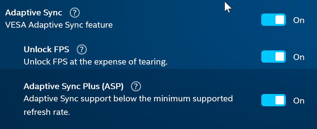
Task: Toggle Adaptive Sync Plus (ASP) off
Action: tap(273, 100)
